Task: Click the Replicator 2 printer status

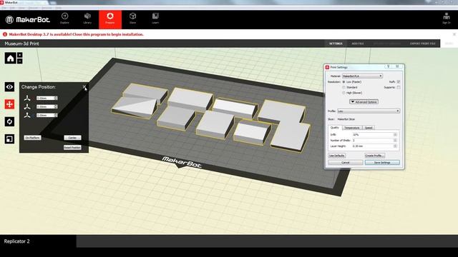Action: 16,241
